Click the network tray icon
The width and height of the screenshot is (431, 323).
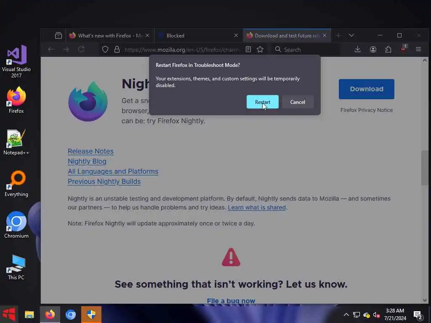[357, 315]
